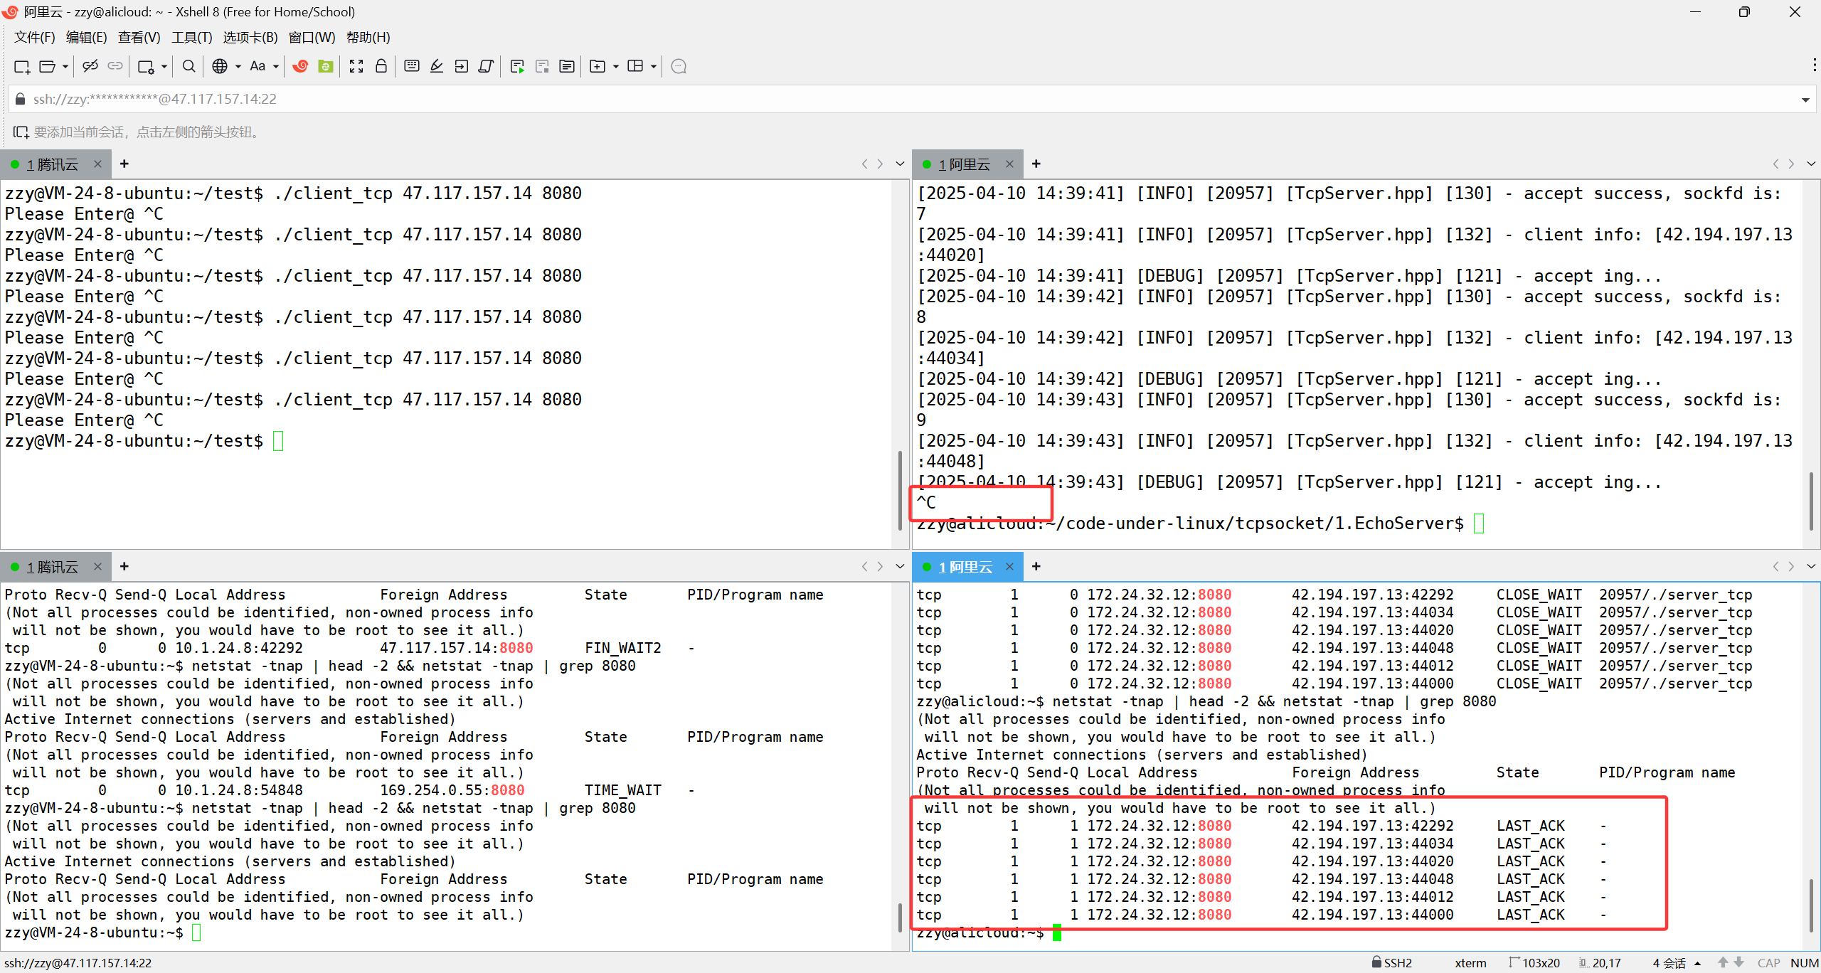This screenshot has height=973, width=1821.
Task: Close the bottom-right 阿里云 tab
Action: 1009,567
